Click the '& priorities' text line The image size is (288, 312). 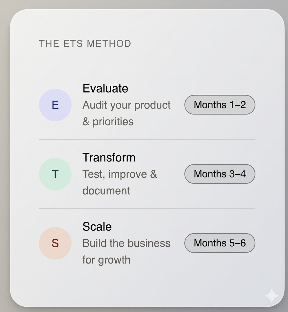coord(108,121)
